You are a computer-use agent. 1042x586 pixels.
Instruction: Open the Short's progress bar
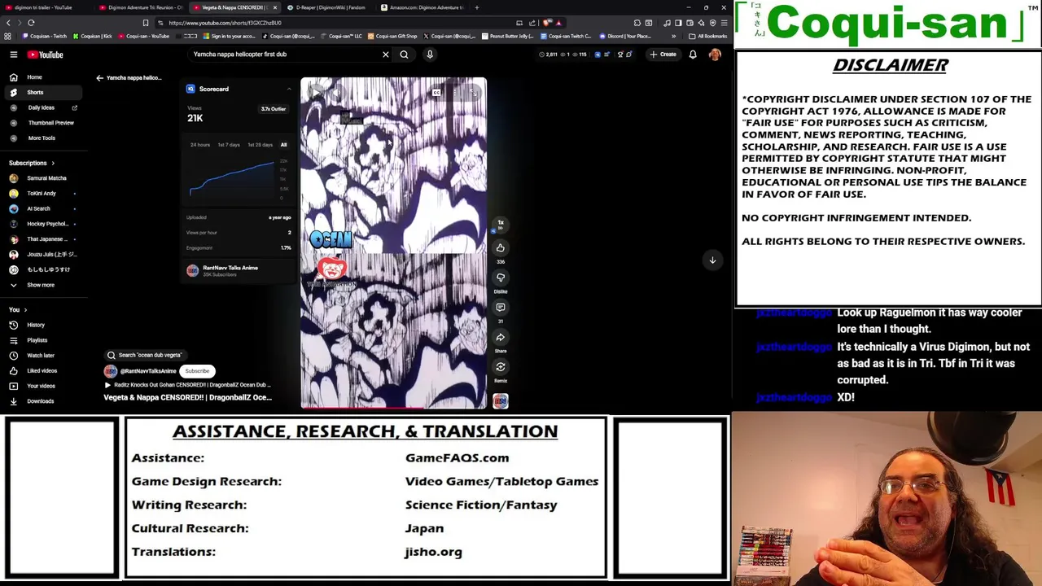coord(394,407)
